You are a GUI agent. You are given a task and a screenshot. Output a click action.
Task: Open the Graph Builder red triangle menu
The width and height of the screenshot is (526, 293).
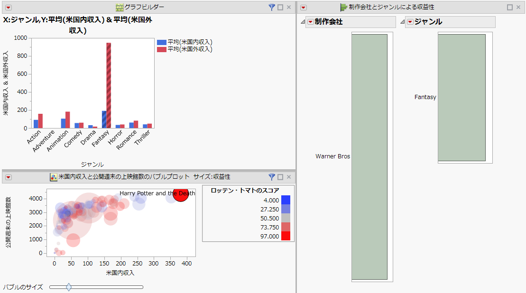[9, 8]
